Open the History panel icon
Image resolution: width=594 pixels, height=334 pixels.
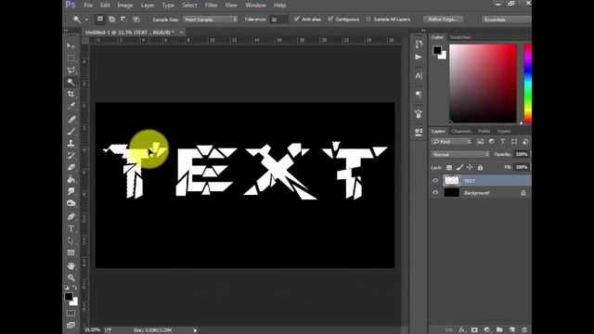coord(419,44)
